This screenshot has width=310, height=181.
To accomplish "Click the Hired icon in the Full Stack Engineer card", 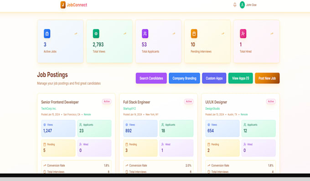I will [162, 144].
